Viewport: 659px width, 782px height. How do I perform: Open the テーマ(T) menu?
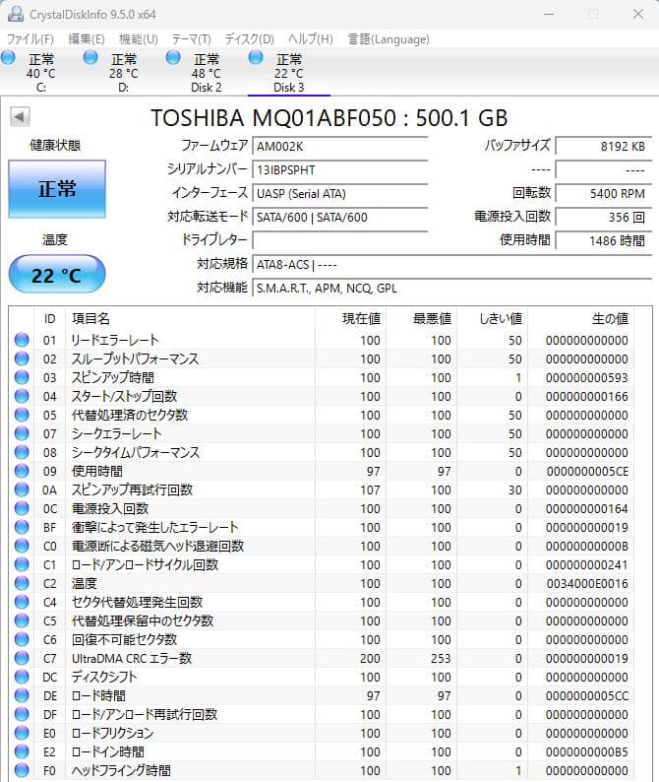(191, 38)
